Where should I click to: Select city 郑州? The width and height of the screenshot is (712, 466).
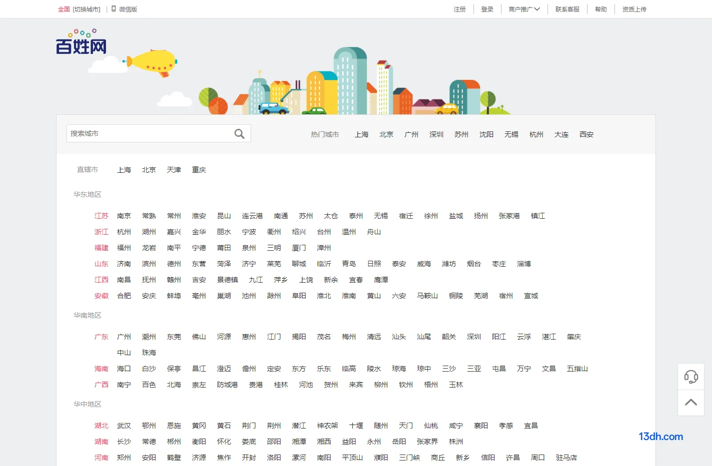(124, 458)
